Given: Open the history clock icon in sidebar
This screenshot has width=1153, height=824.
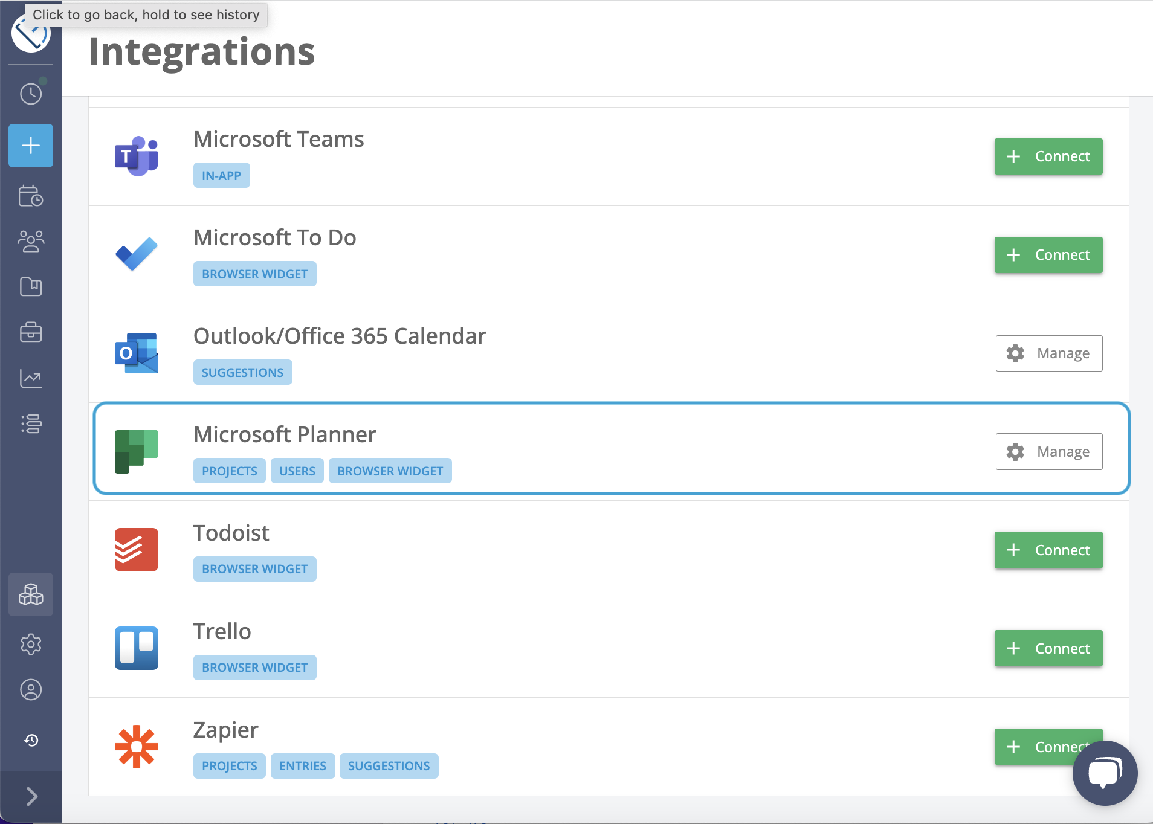Looking at the screenshot, I should pos(31,740).
